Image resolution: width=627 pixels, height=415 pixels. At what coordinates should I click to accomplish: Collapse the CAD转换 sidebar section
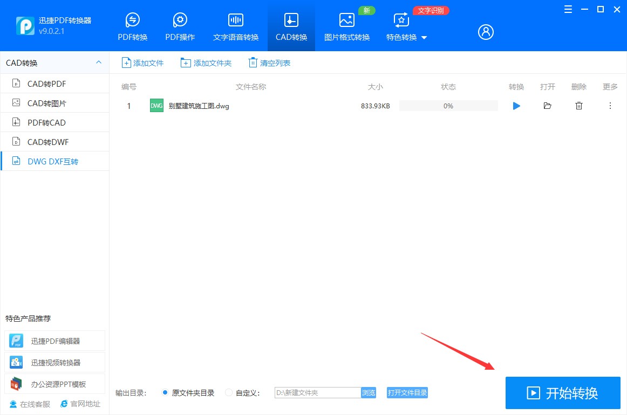pos(99,63)
